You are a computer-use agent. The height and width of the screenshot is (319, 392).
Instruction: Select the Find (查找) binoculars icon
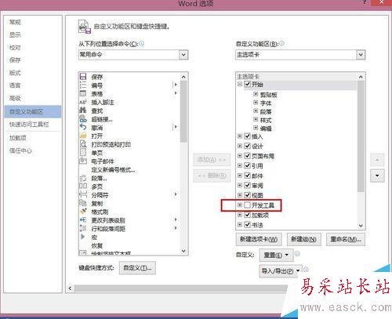(83, 111)
